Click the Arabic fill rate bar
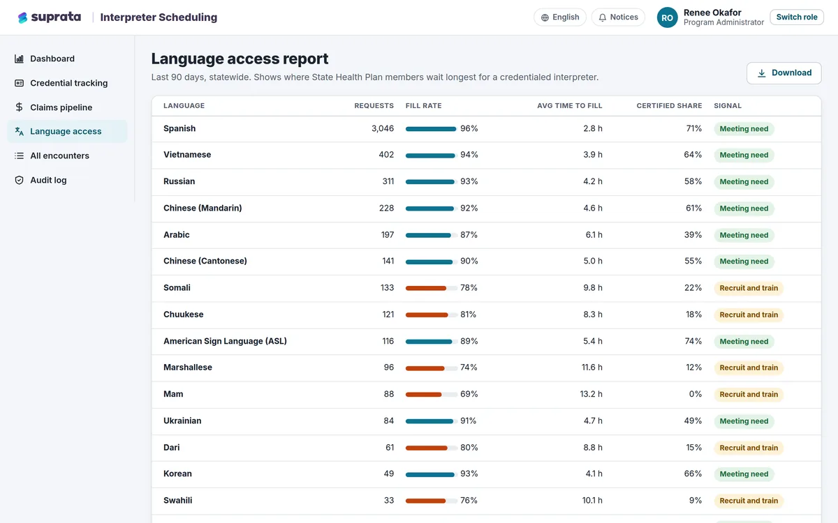 [432, 235]
